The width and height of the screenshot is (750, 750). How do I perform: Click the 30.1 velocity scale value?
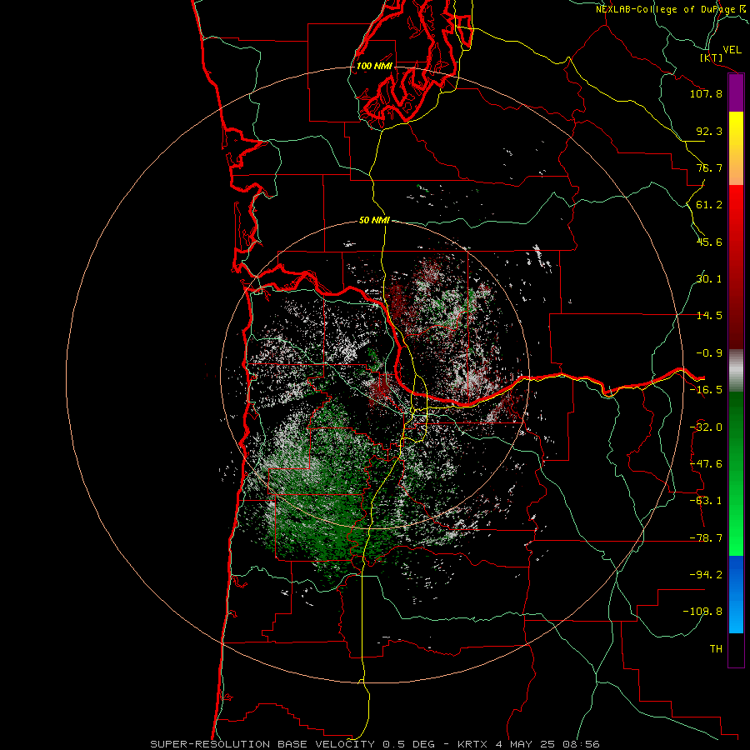tap(709, 279)
